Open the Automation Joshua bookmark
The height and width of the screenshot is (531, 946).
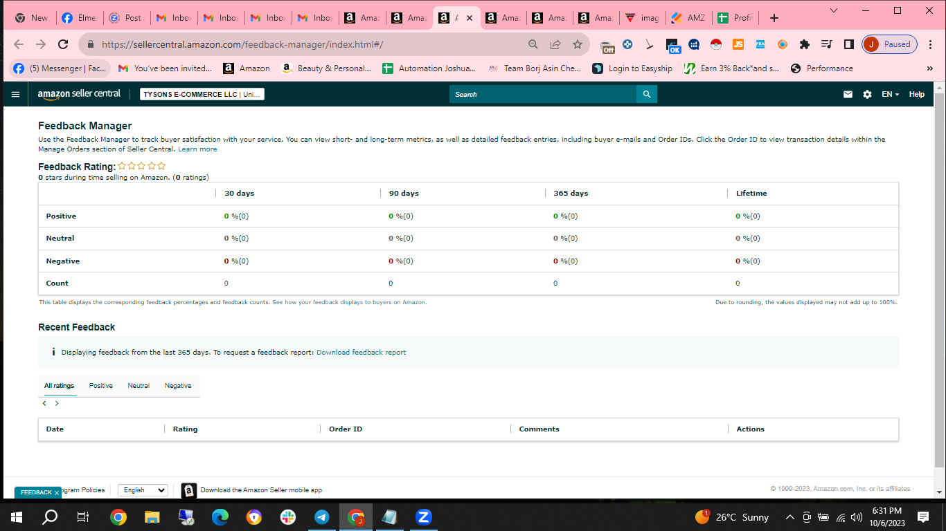click(429, 68)
